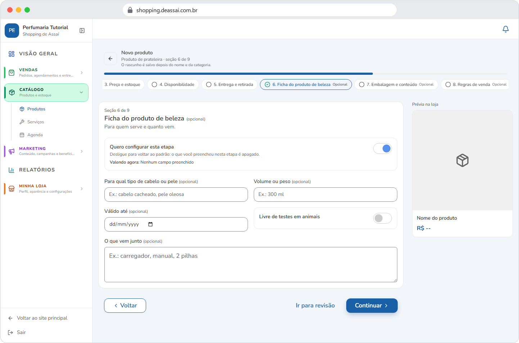The height and width of the screenshot is (343, 519).
Task: Click the package placeholder in store preview
Action: click(462, 160)
